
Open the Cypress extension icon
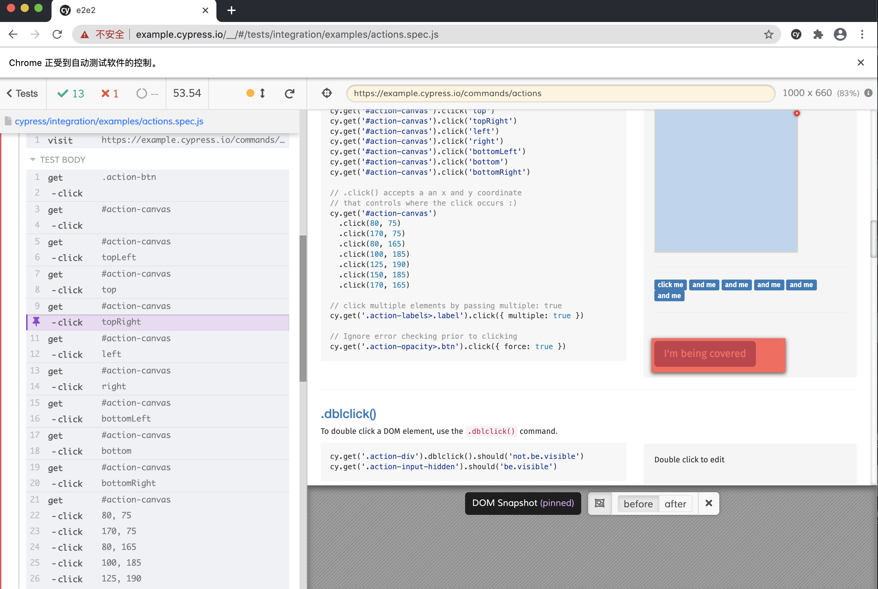796,35
